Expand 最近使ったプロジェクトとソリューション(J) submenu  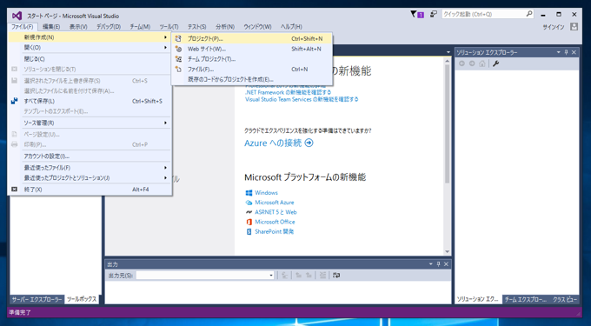[x=90, y=177]
